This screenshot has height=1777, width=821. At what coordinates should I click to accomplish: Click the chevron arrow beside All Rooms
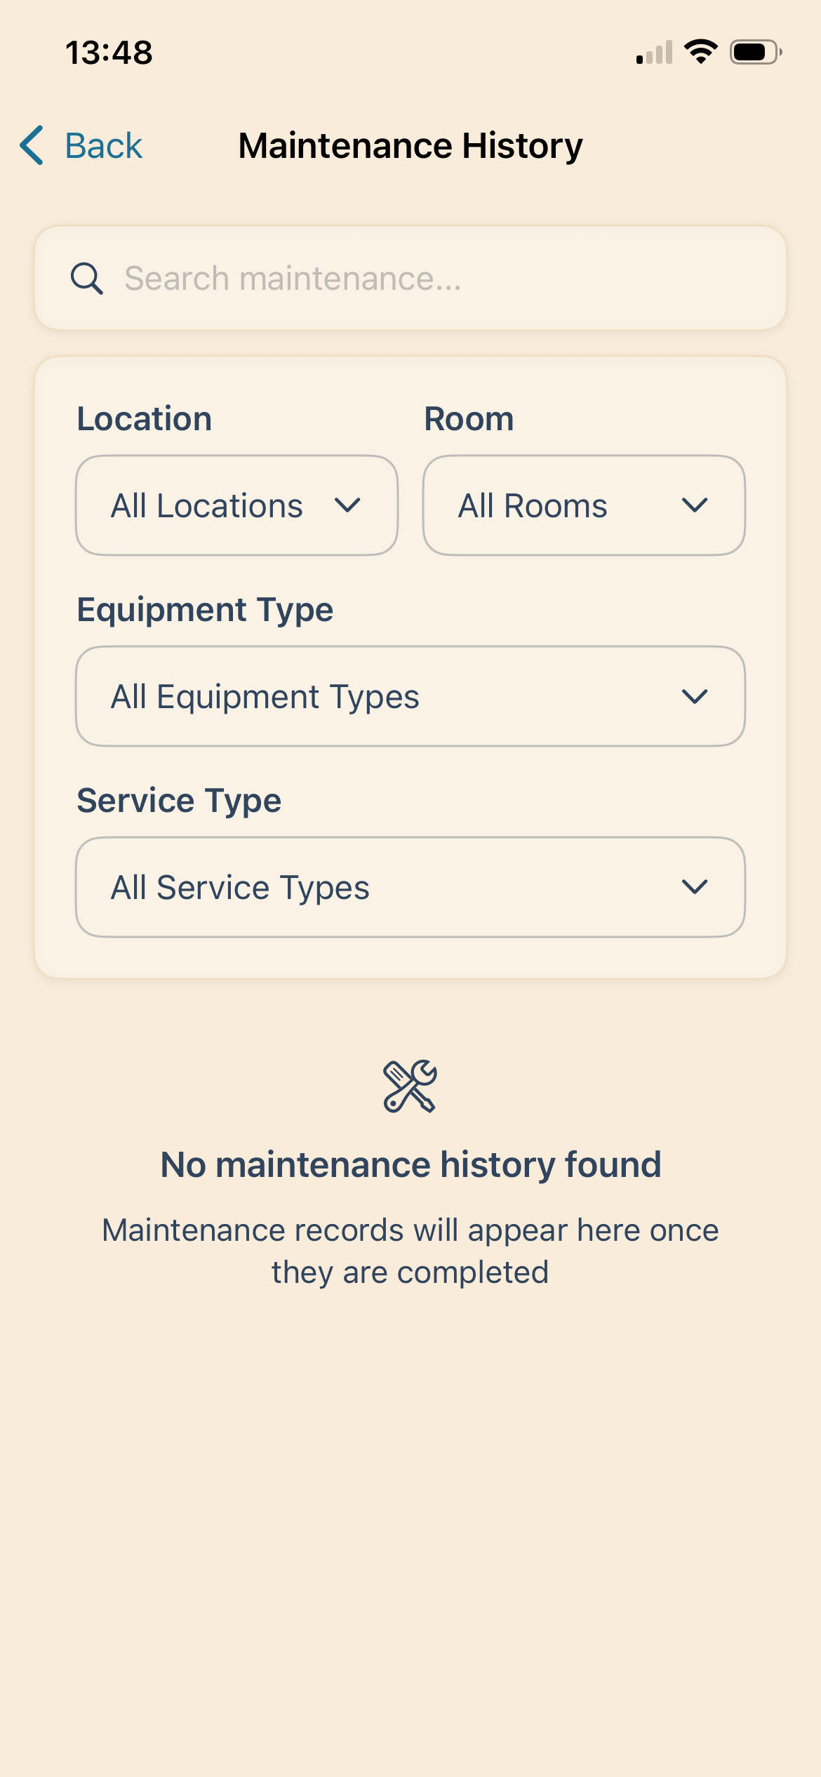tap(694, 505)
